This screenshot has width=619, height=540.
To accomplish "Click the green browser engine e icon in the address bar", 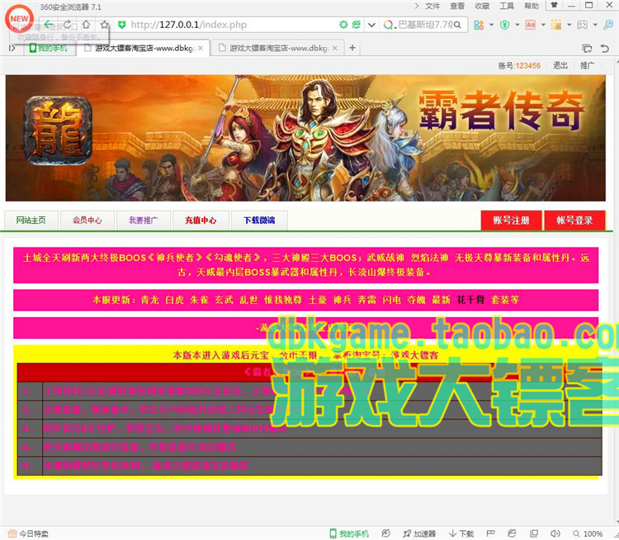I will point(357,25).
